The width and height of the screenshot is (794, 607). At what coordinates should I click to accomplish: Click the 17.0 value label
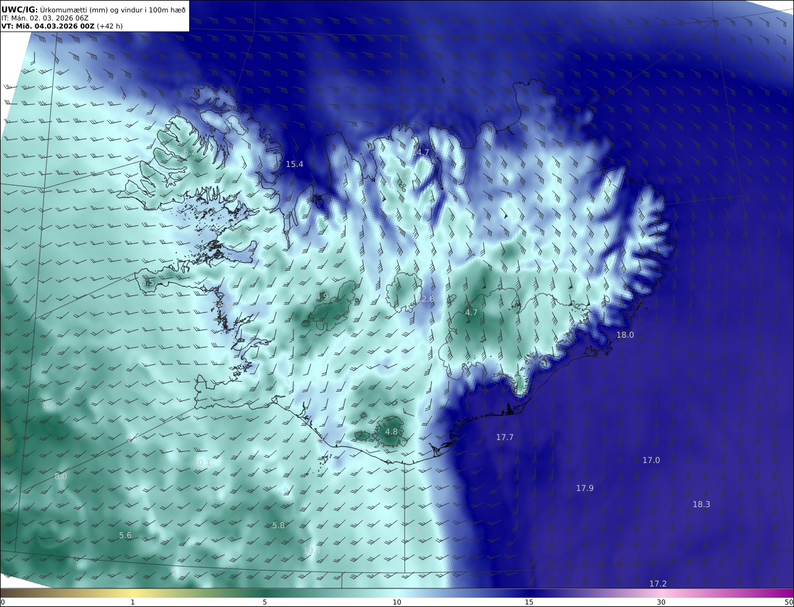[x=651, y=461]
